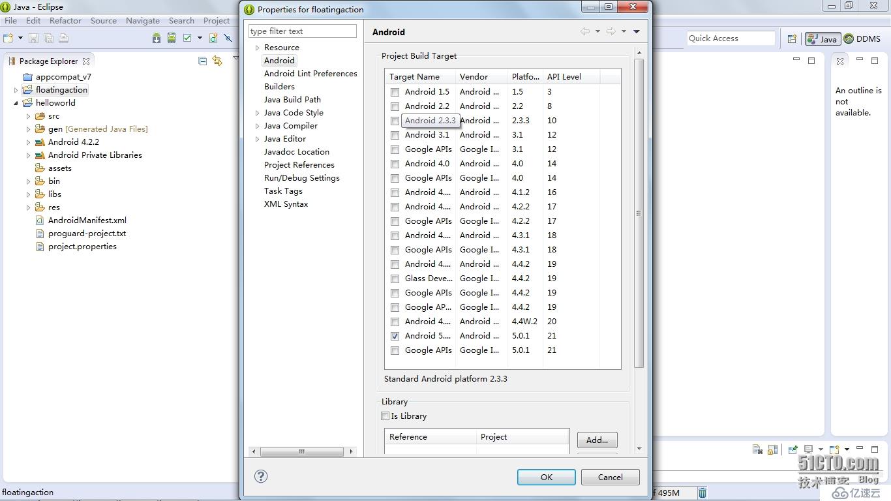Run garbage collector trash icon
Image resolution: width=891 pixels, height=501 pixels.
click(702, 493)
